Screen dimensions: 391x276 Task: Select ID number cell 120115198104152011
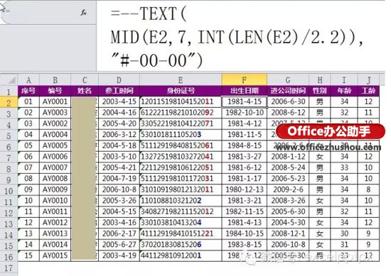[x=181, y=101]
